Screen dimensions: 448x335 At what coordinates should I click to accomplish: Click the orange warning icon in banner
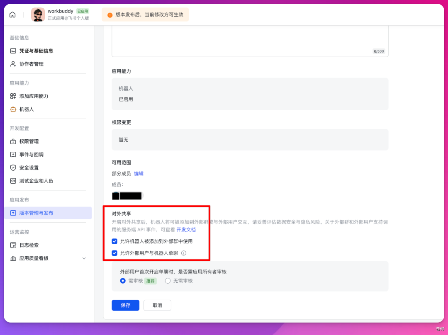coord(110,15)
